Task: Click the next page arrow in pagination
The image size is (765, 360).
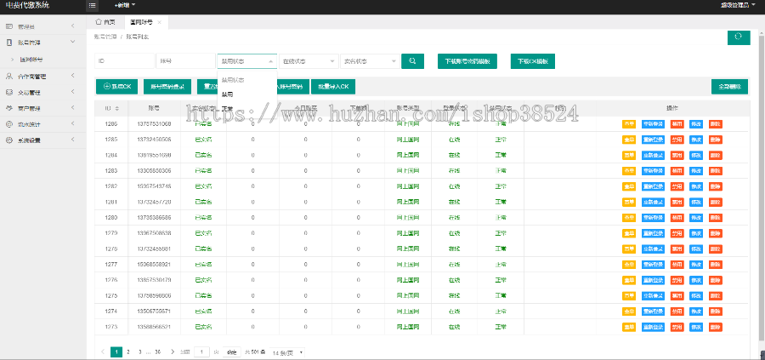Action: [173, 351]
